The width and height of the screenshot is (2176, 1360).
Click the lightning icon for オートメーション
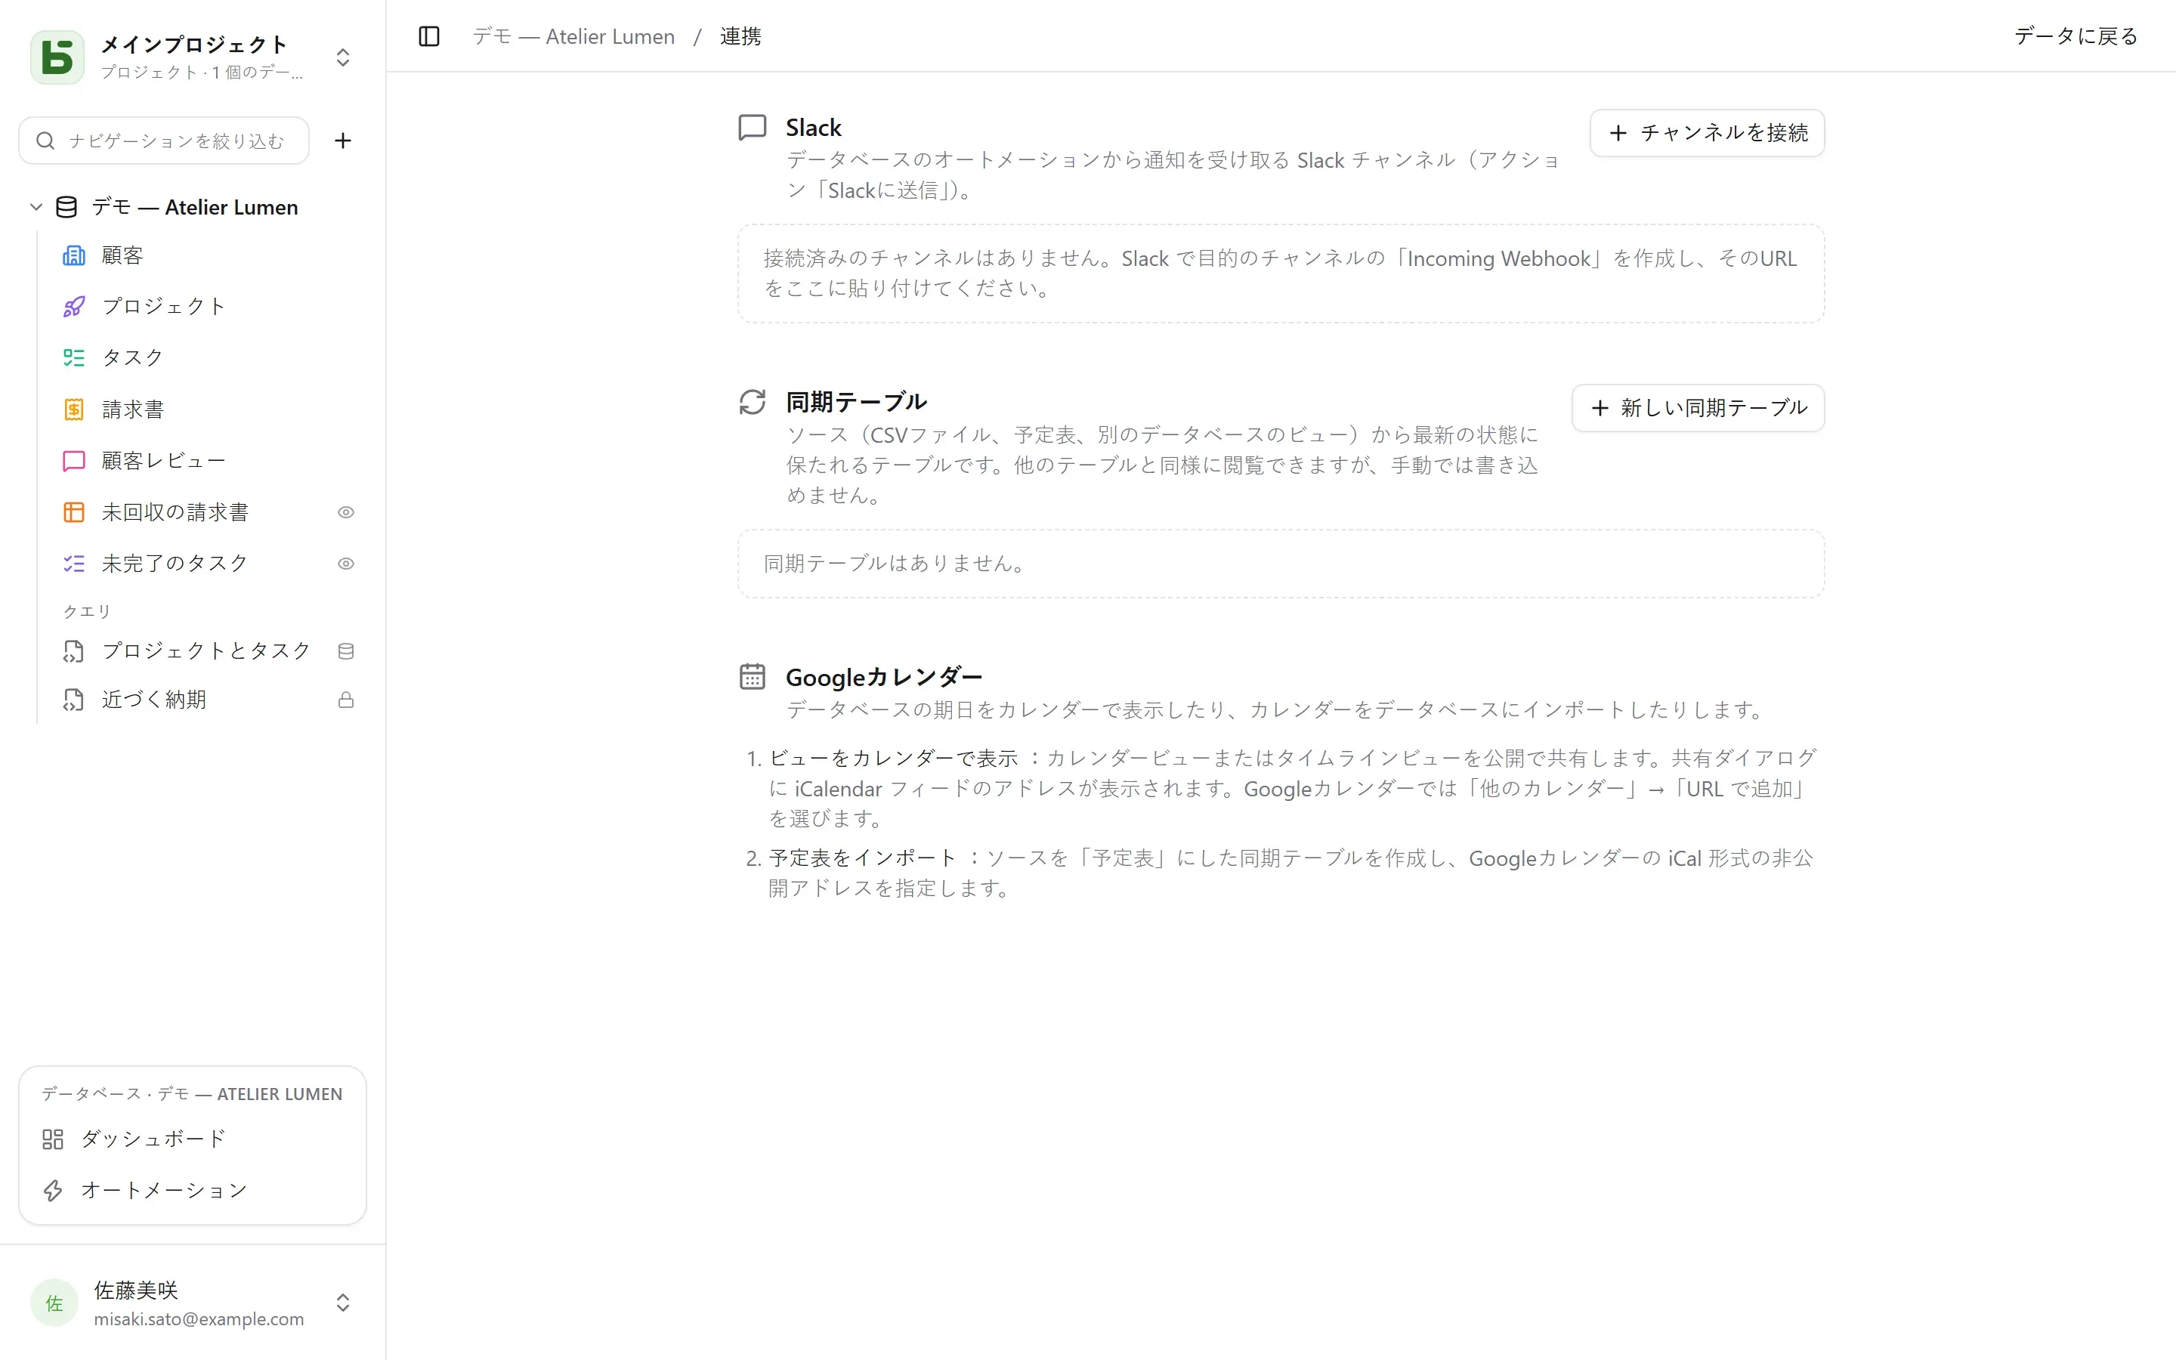[53, 1190]
